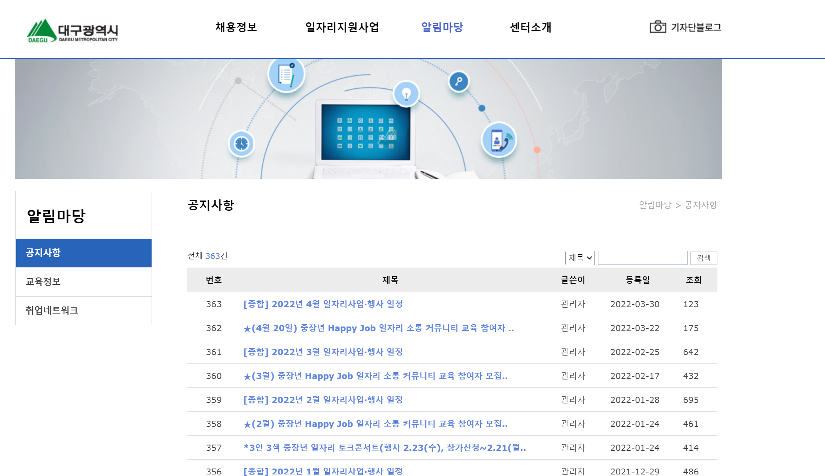Click the lightbulb icon in banner
Screen dimensions: 825x476
pos(406,94)
